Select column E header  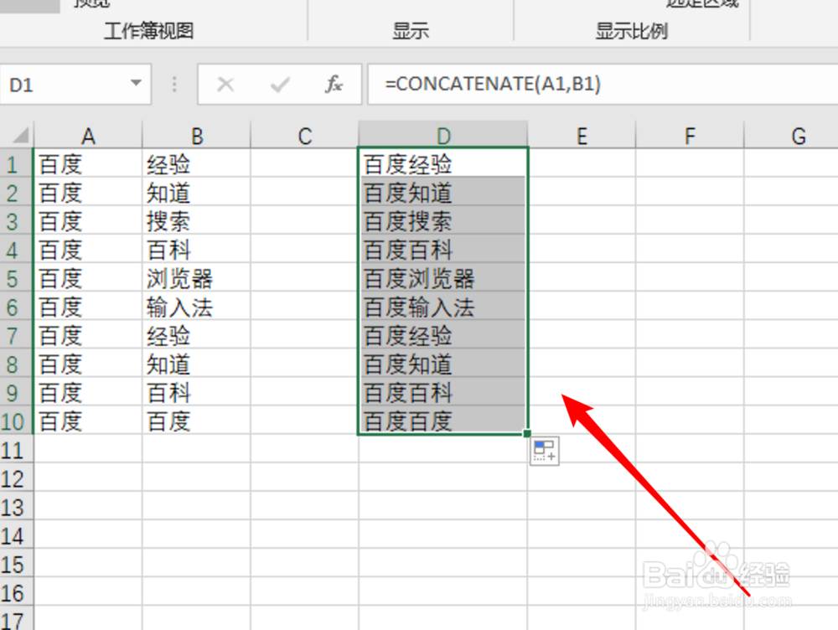(x=582, y=136)
